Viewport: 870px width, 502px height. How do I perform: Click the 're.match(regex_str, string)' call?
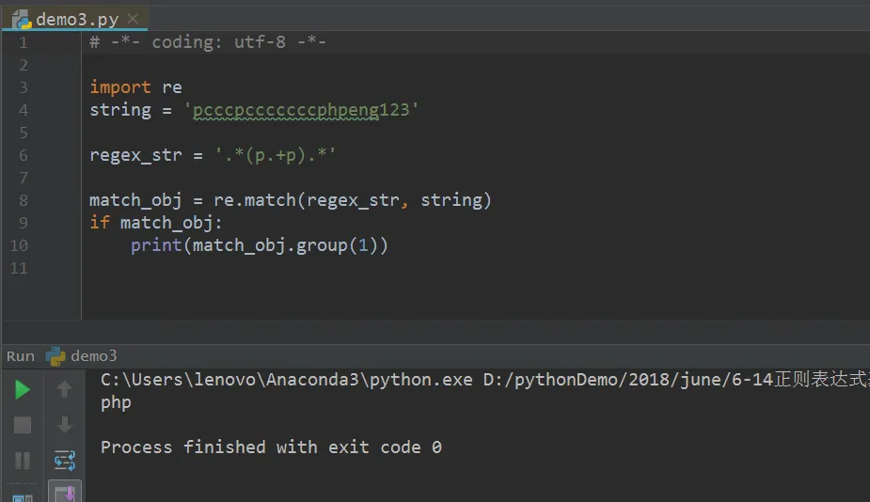[353, 200]
